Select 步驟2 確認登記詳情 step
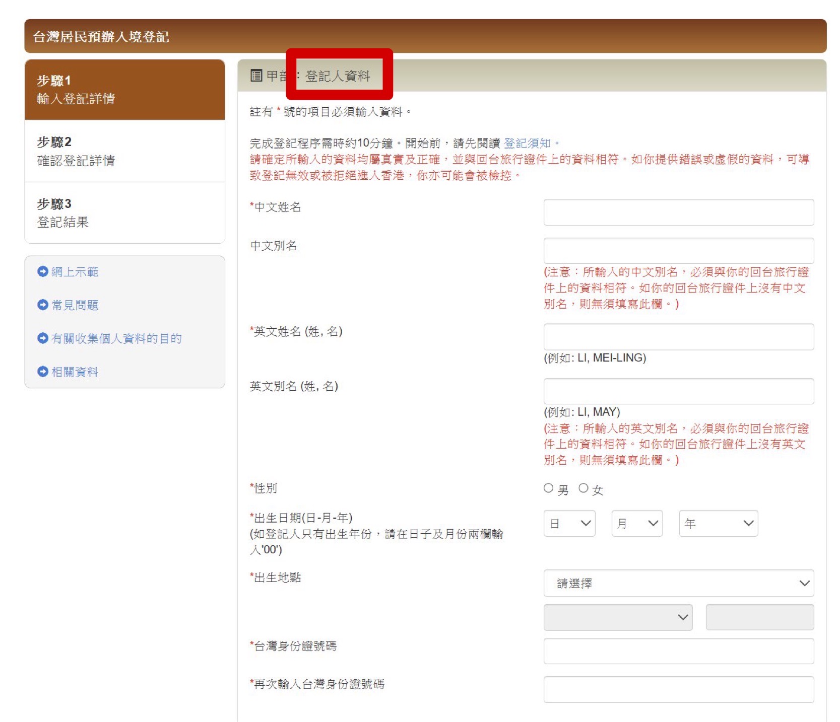840x722 pixels. pyautogui.click(x=125, y=151)
